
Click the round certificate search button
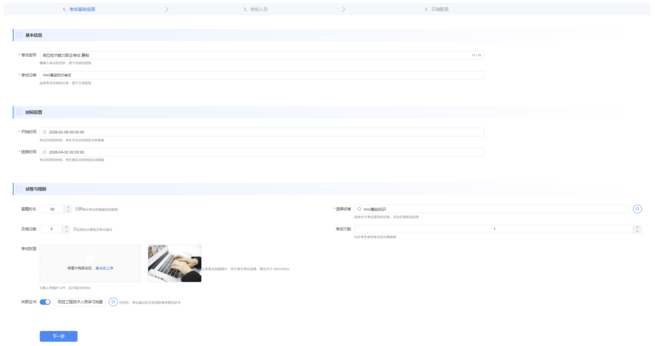click(x=113, y=302)
